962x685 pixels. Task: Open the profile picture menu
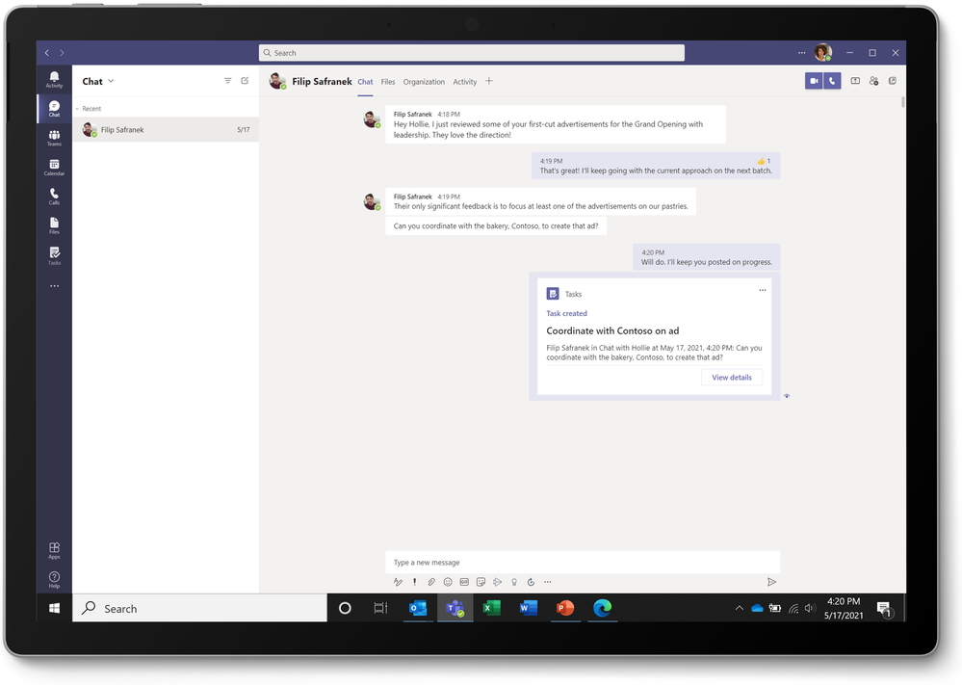point(823,53)
